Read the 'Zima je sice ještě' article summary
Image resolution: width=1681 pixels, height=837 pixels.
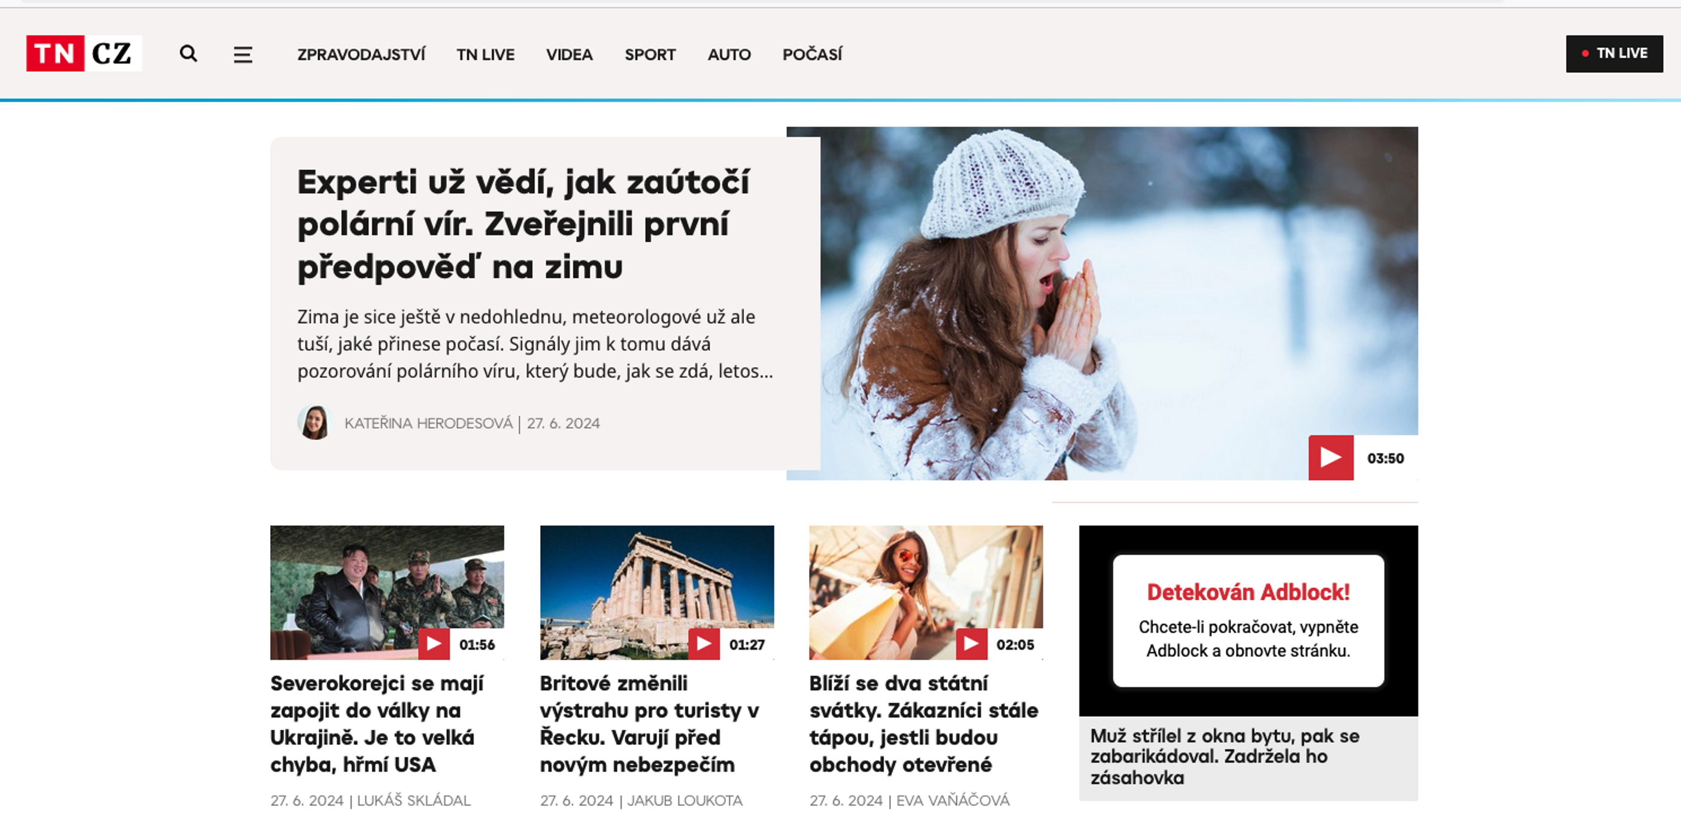(535, 344)
